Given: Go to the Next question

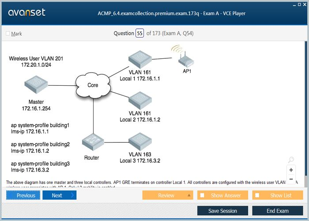Looking at the screenshot, I should [59, 195].
